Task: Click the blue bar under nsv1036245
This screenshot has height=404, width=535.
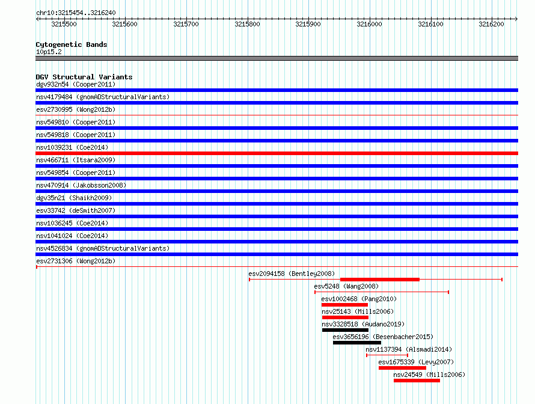Action: click(277, 229)
